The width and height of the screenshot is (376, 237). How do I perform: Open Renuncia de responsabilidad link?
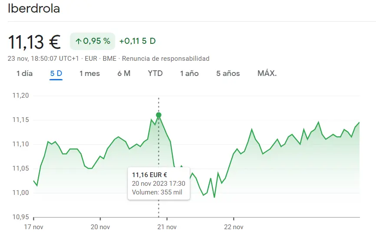coord(166,59)
